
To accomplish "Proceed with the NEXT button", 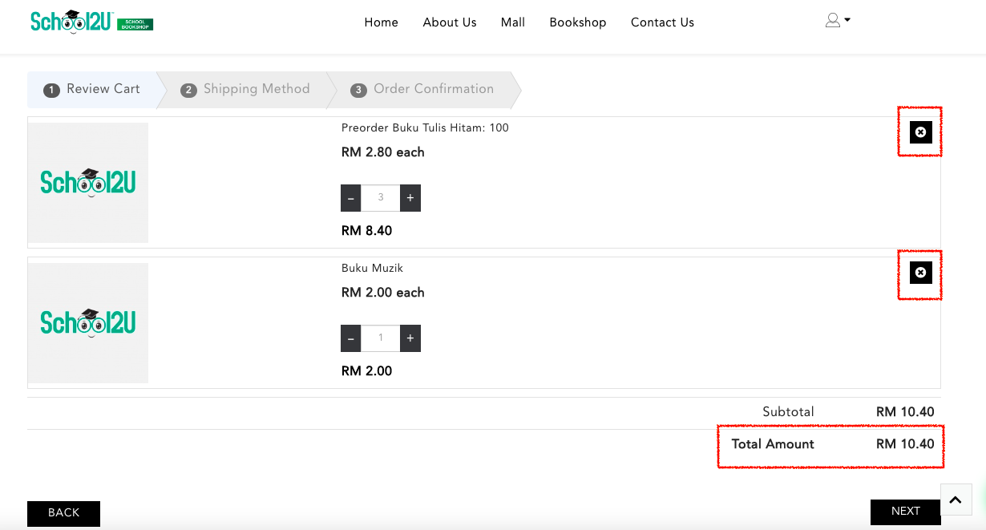I will [x=906, y=512].
